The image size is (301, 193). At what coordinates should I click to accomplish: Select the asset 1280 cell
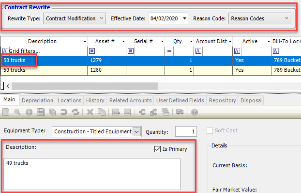[107, 70]
